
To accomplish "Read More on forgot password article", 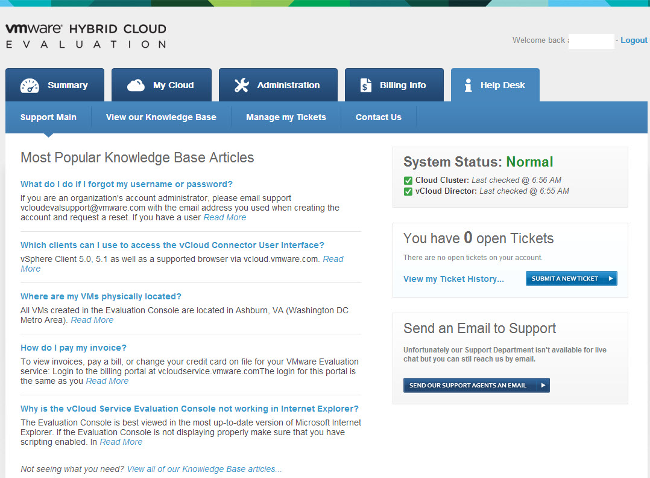I will tap(225, 217).
